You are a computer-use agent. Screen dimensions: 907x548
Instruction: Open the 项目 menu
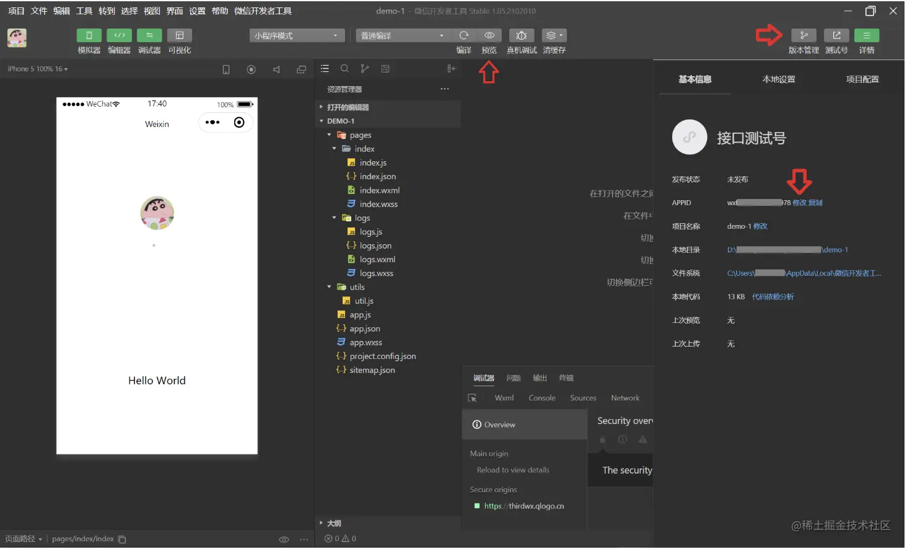point(16,11)
